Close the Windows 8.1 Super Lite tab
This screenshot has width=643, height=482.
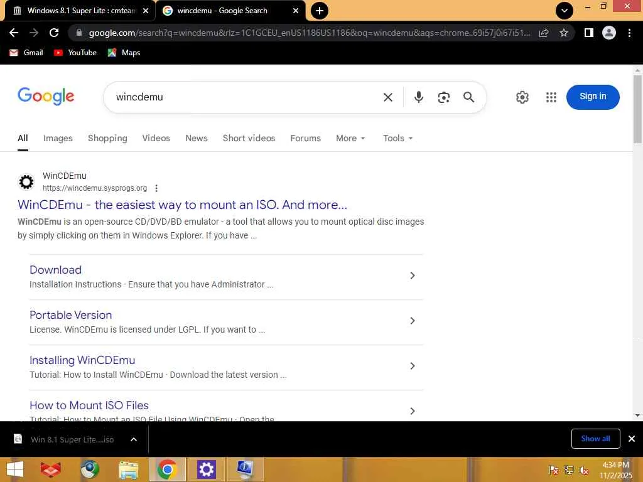coord(146,11)
